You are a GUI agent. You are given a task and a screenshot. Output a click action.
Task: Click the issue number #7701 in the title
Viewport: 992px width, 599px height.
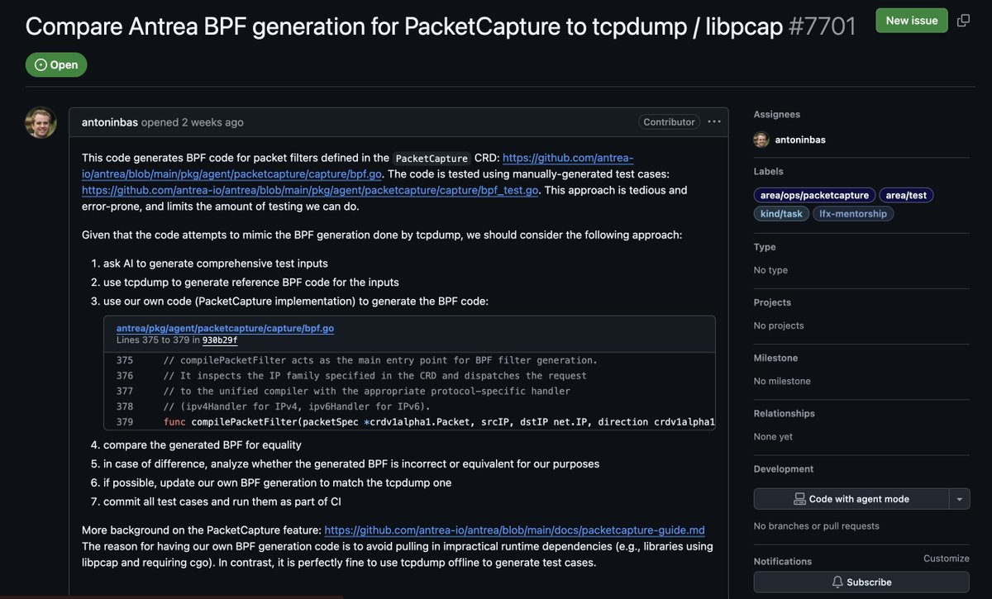[823, 26]
